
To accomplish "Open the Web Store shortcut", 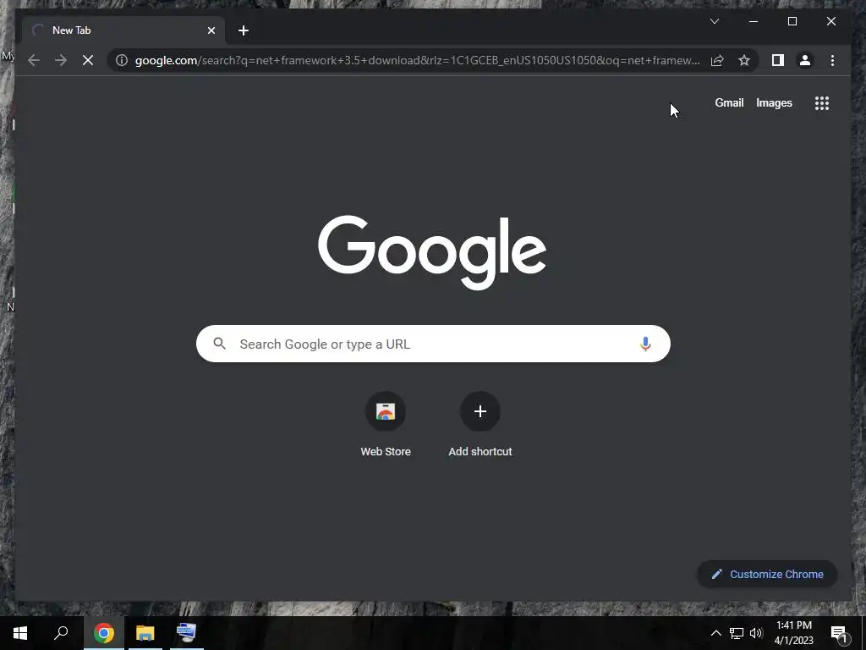I will [386, 425].
